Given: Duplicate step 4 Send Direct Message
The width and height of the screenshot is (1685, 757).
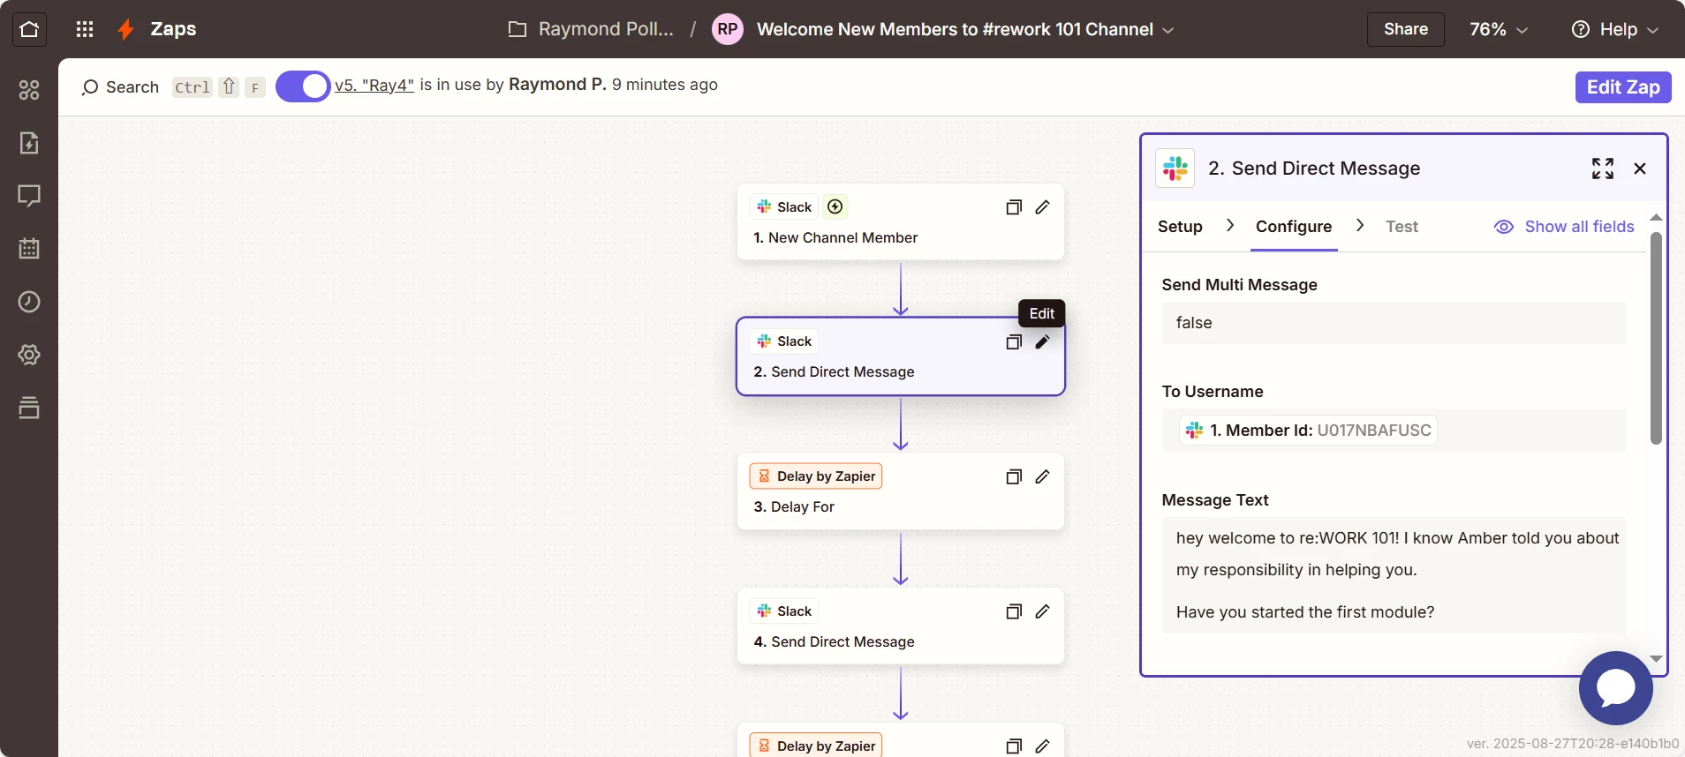Looking at the screenshot, I should click(x=1014, y=611).
